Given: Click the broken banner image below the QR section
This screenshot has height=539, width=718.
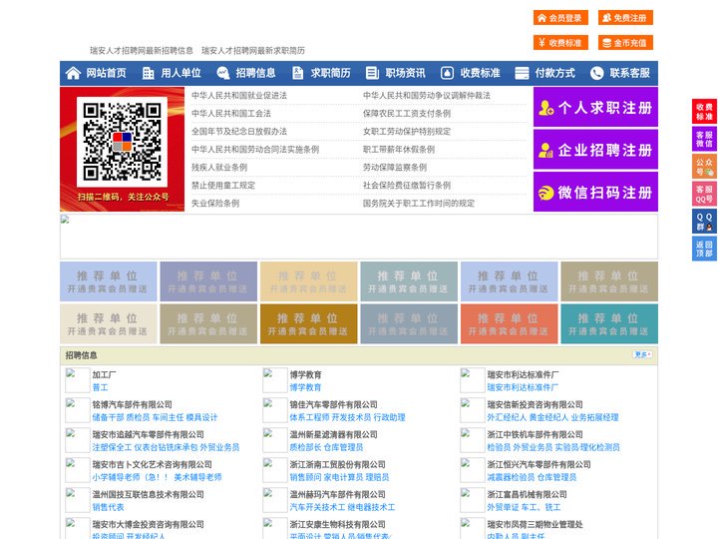Looking at the screenshot, I should (359, 237).
